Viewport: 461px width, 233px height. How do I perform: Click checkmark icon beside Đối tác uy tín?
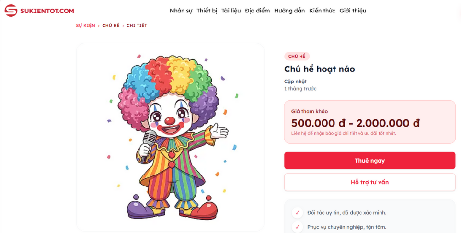tap(297, 213)
